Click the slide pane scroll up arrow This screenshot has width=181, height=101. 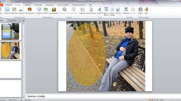(x=24, y=23)
